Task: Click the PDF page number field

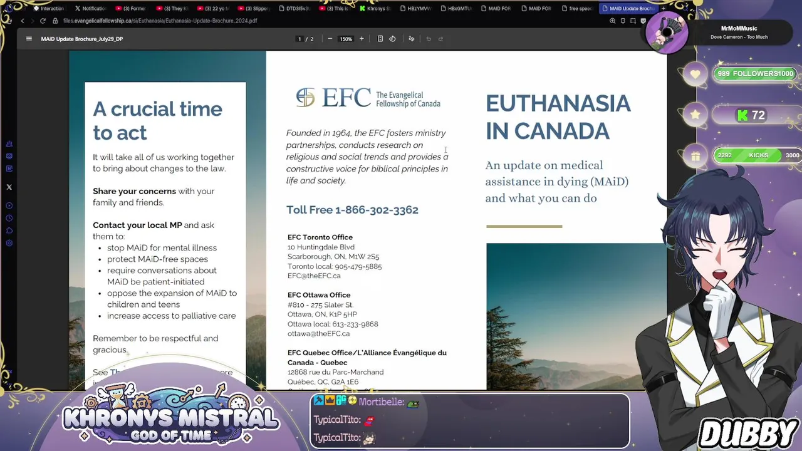Action: coord(299,39)
